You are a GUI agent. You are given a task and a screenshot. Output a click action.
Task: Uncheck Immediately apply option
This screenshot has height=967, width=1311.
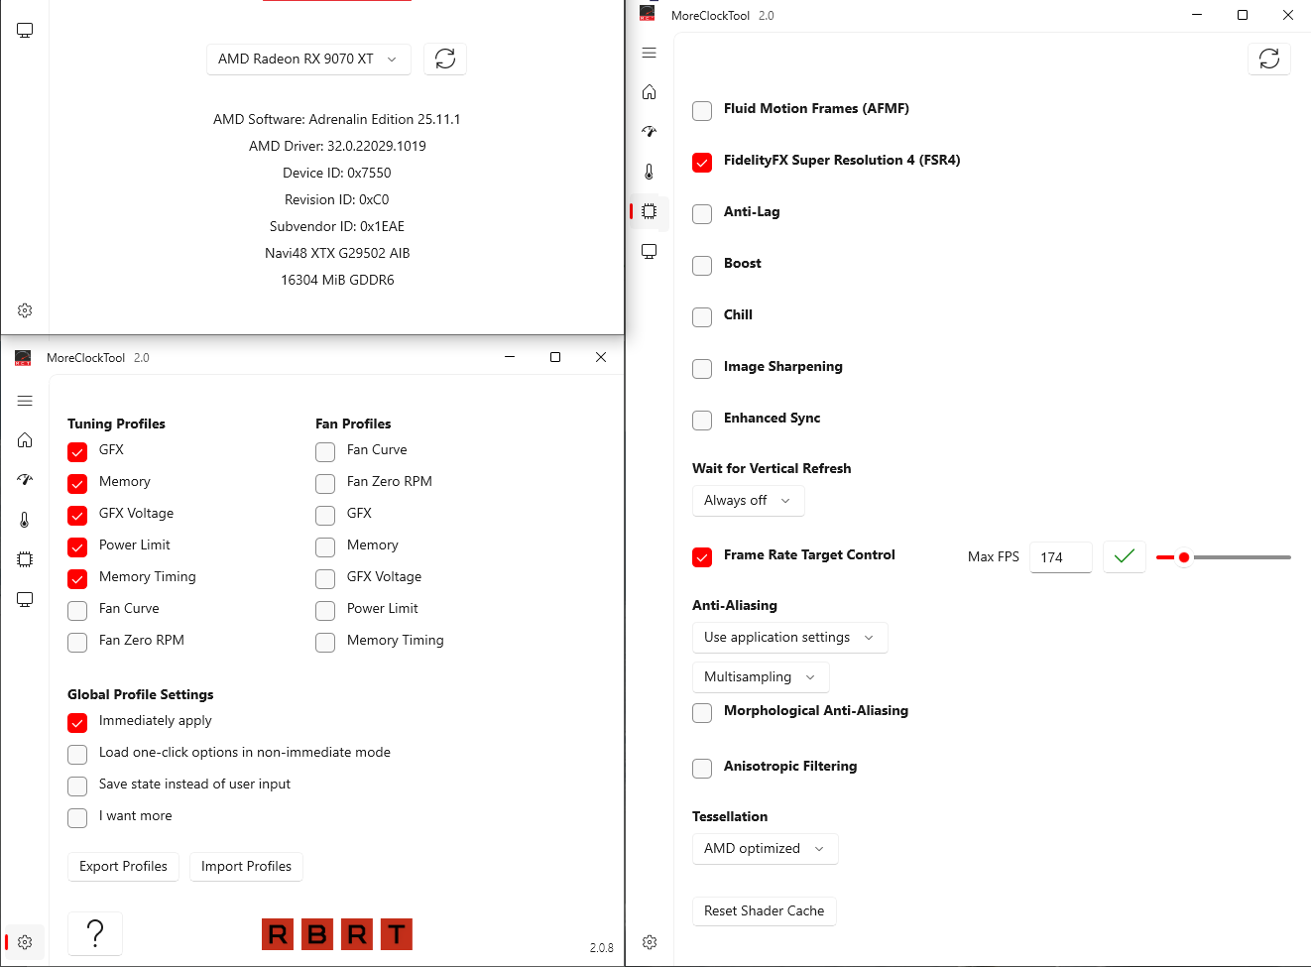[77, 722]
